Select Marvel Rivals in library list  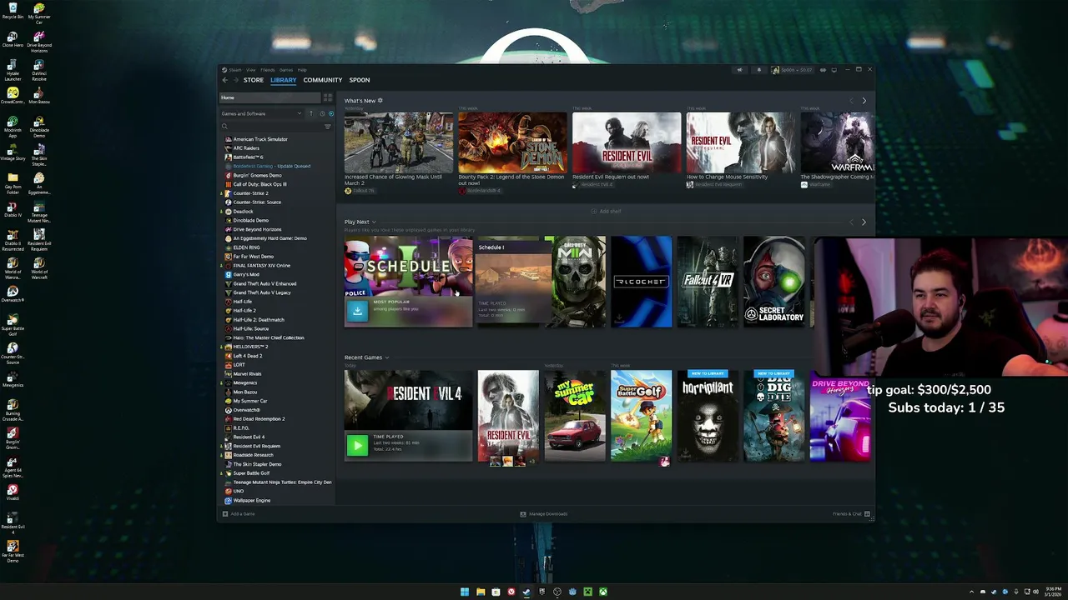click(247, 374)
